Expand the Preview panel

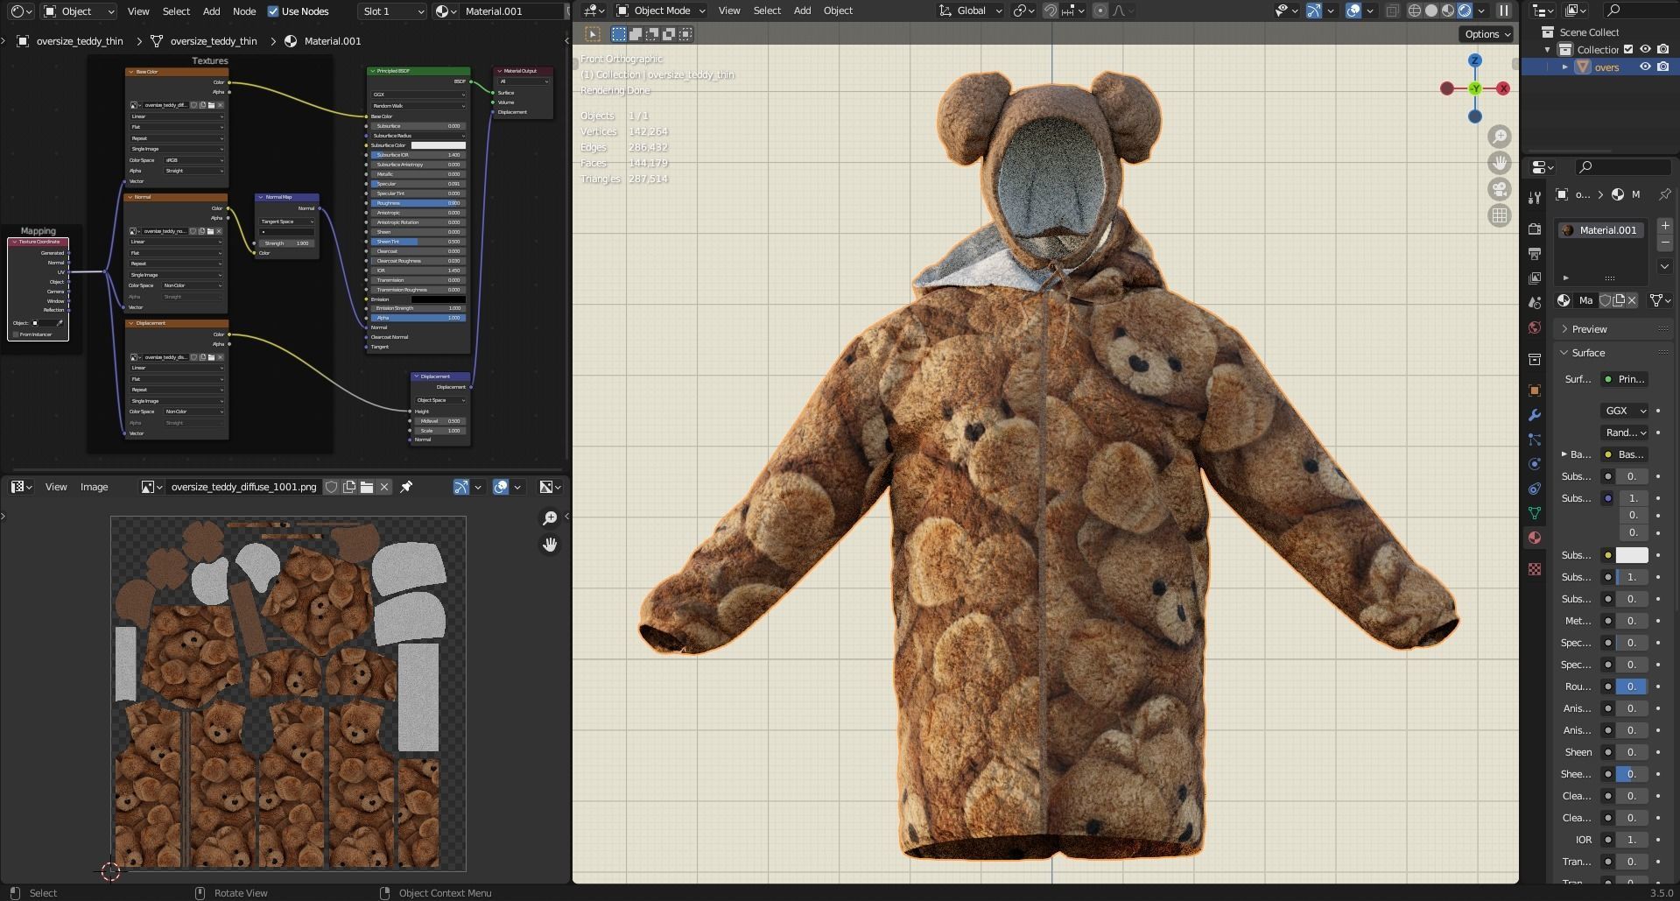tap(1589, 329)
